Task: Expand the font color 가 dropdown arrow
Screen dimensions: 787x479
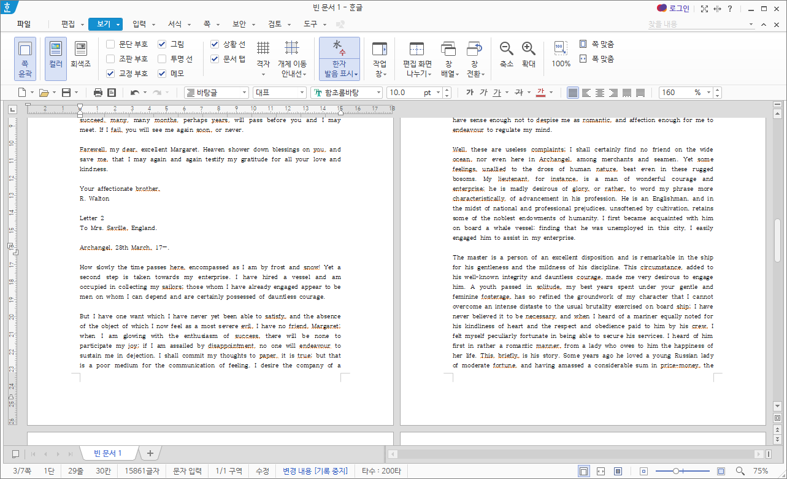Action: (x=551, y=93)
